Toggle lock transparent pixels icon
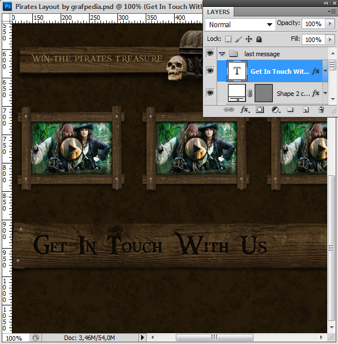This screenshot has width=338, height=344. (228, 39)
